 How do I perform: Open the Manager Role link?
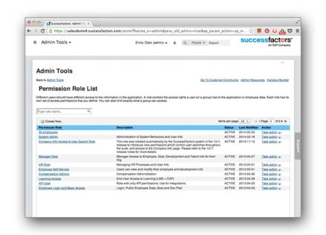(x=48, y=157)
